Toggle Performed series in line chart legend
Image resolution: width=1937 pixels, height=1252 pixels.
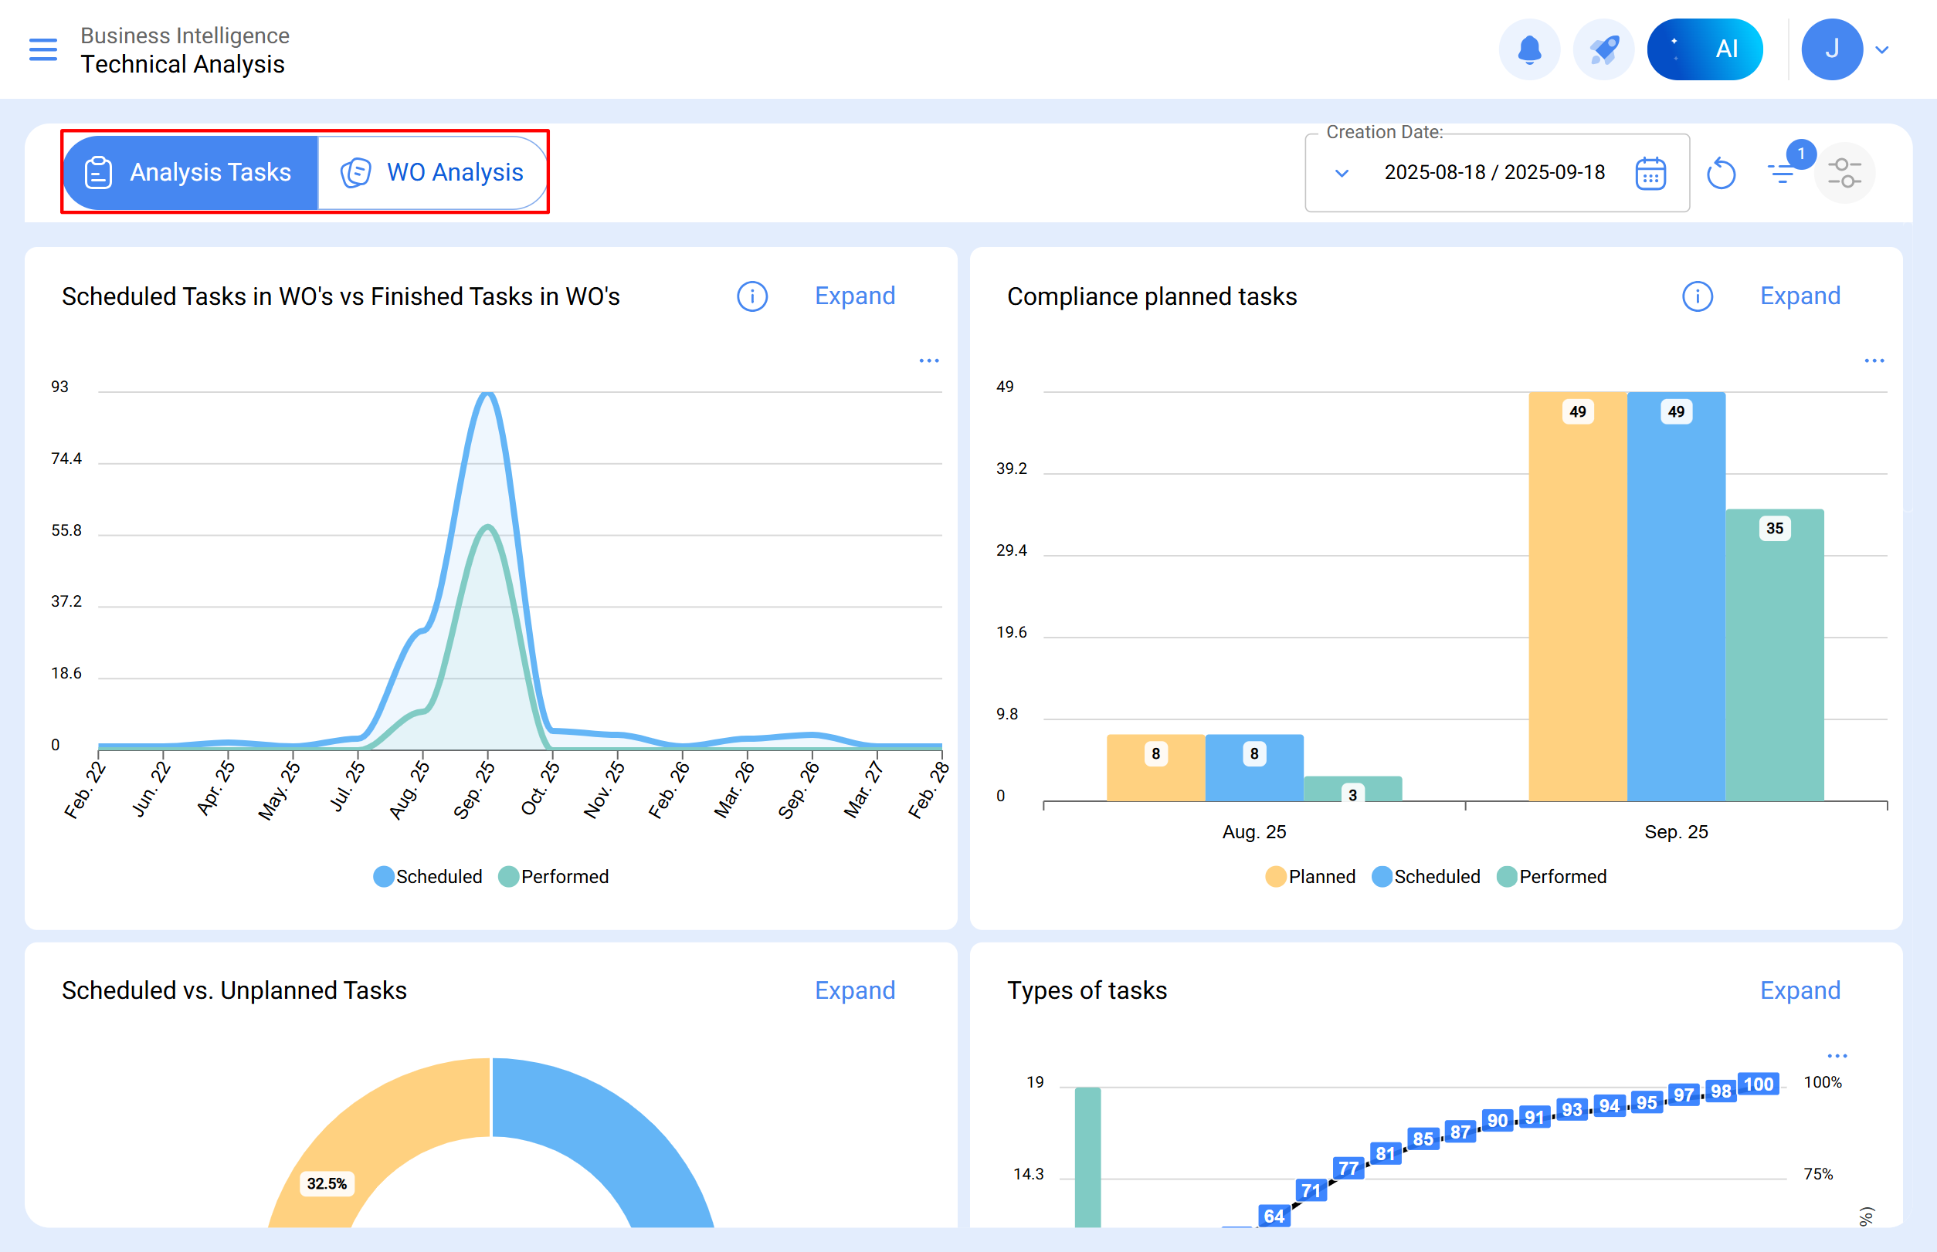click(x=554, y=876)
